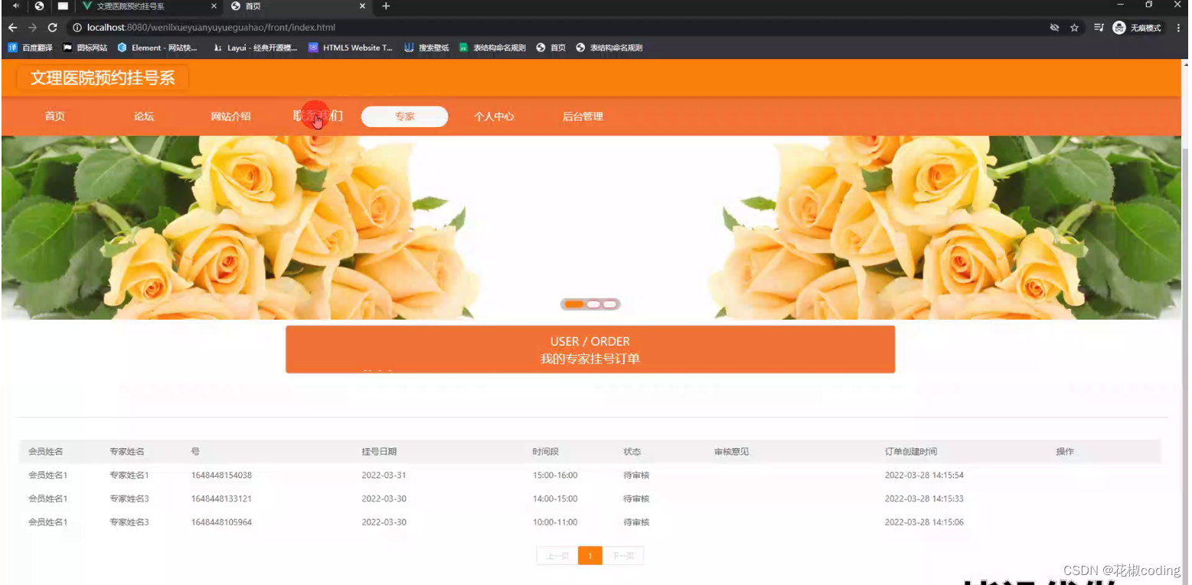Viewport: 1192px width, 585px height.
Task: Toggle the bookmark star for this page
Action: click(x=1075, y=28)
